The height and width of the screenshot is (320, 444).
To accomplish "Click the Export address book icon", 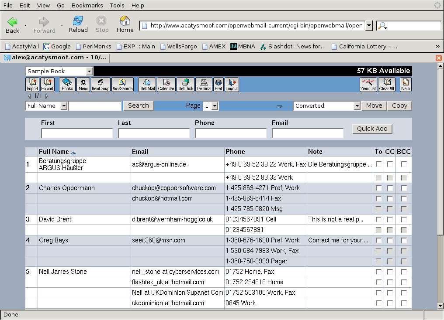I will tap(47, 85).
